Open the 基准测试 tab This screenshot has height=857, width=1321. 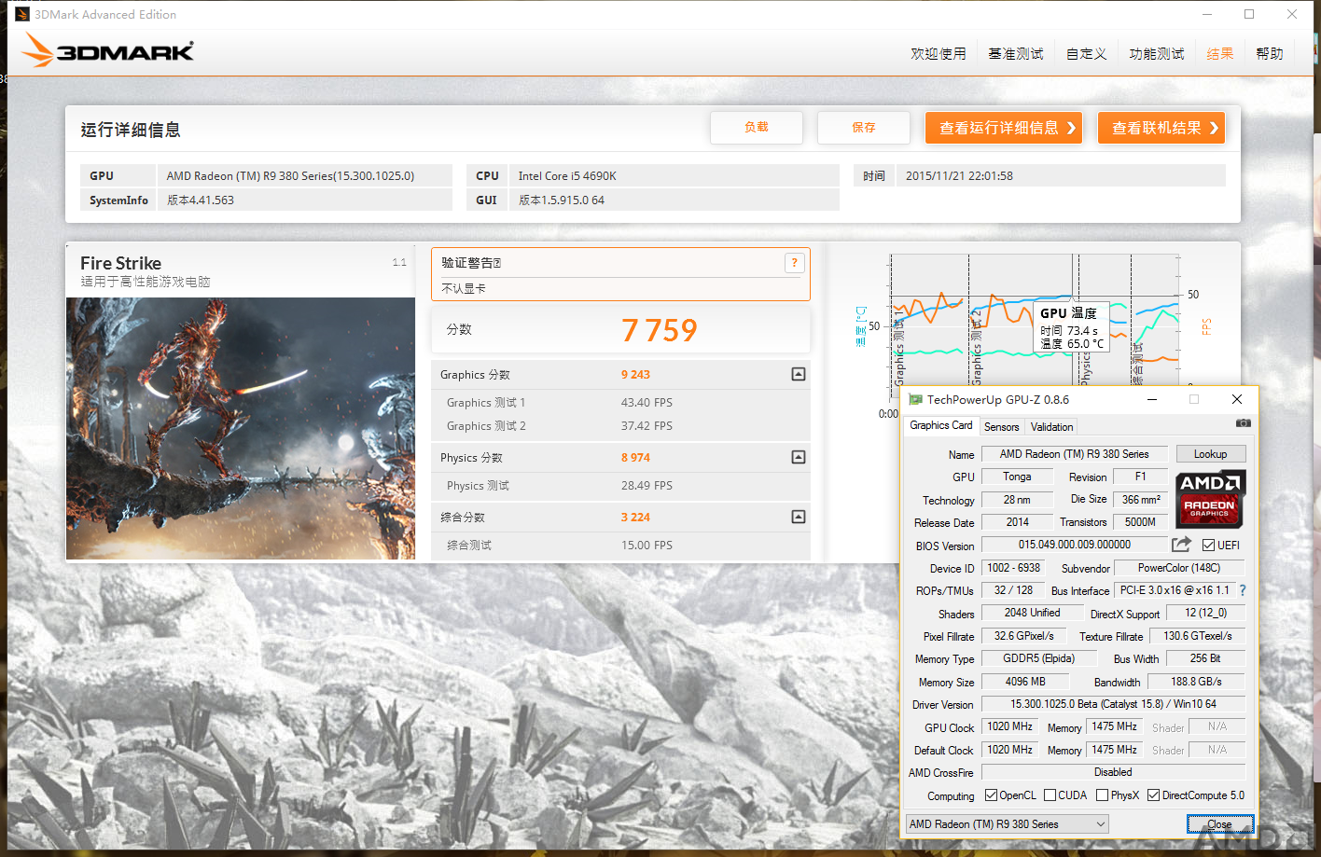(x=1016, y=54)
